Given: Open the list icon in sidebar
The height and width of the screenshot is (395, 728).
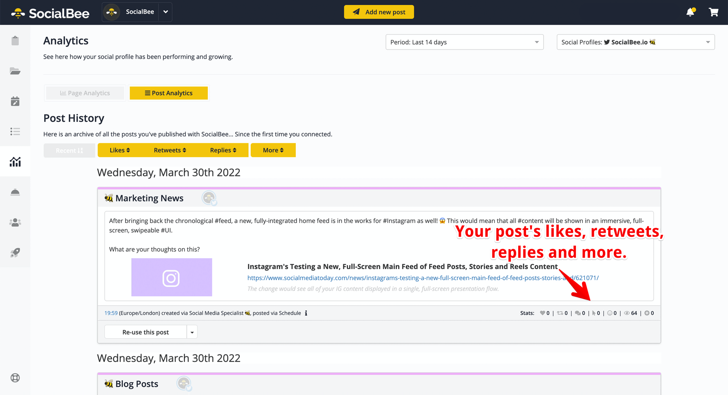Looking at the screenshot, I should [x=15, y=131].
